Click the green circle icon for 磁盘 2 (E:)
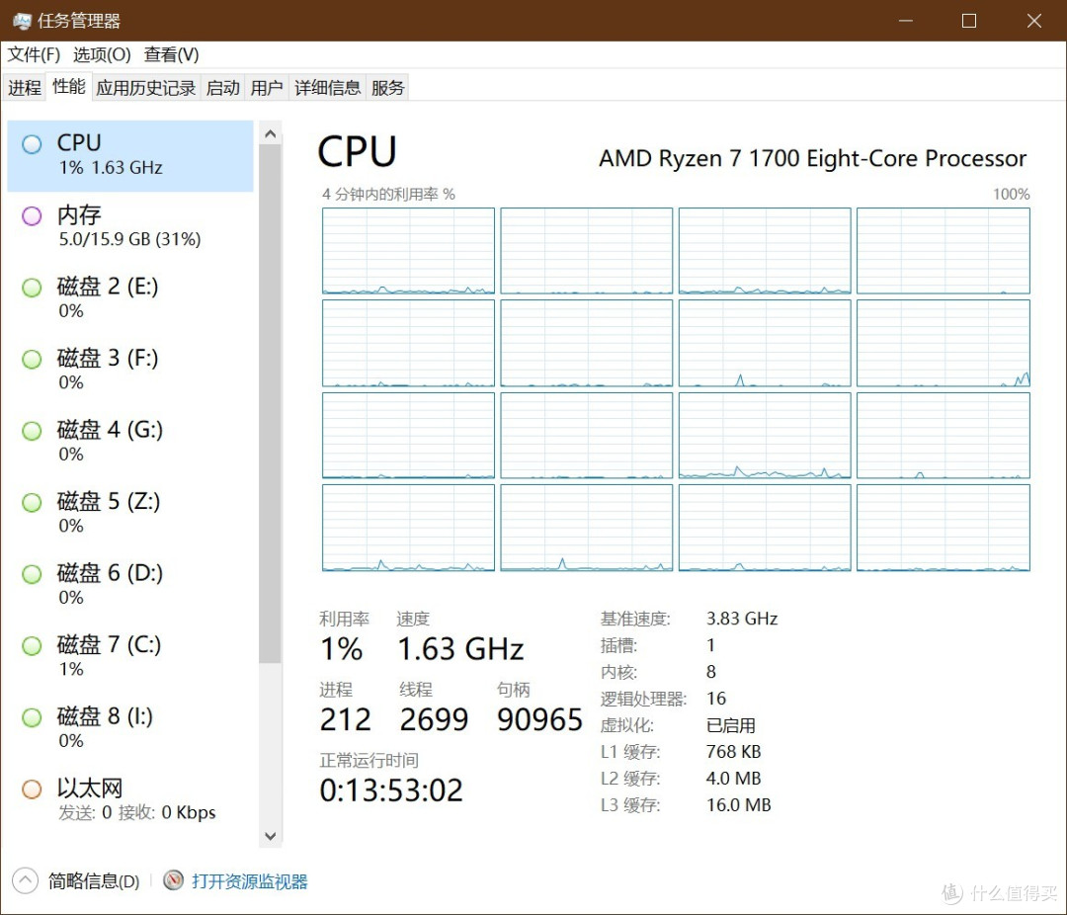The image size is (1067, 915). click(x=32, y=288)
